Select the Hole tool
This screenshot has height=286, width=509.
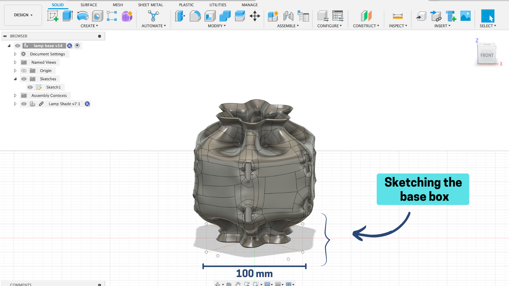pyautogui.click(x=97, y=16)
